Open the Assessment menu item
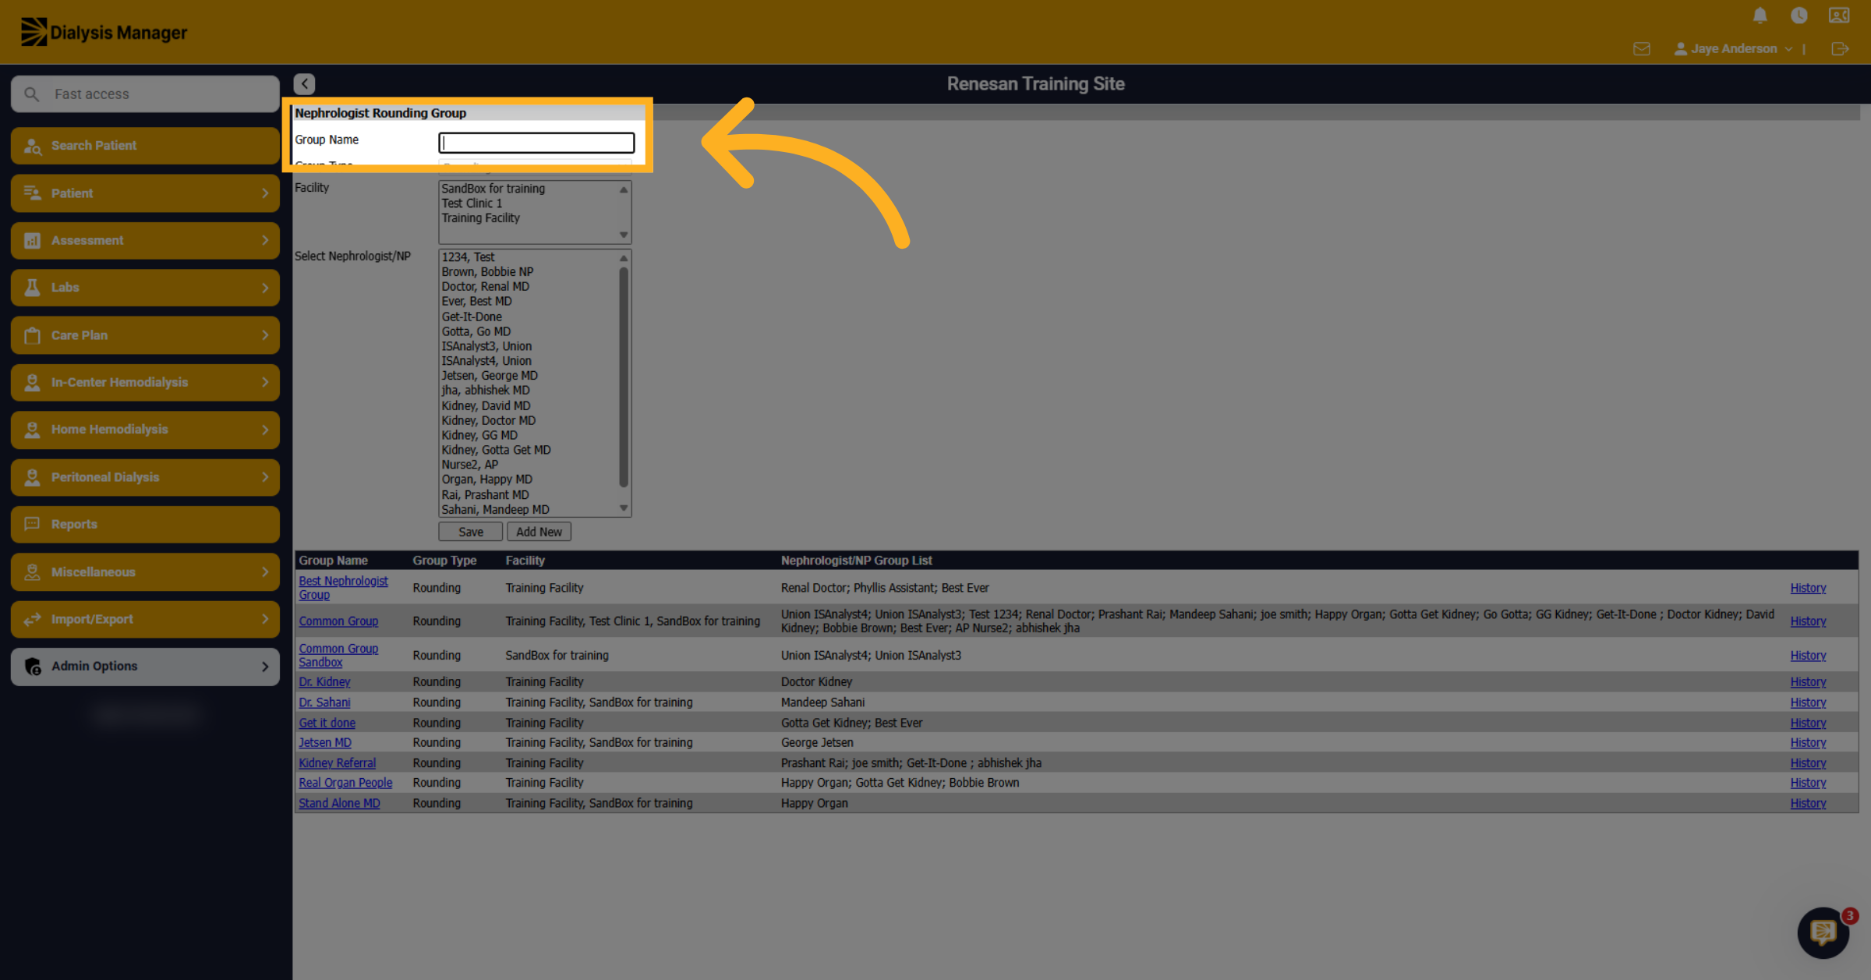 coord(145,241)
